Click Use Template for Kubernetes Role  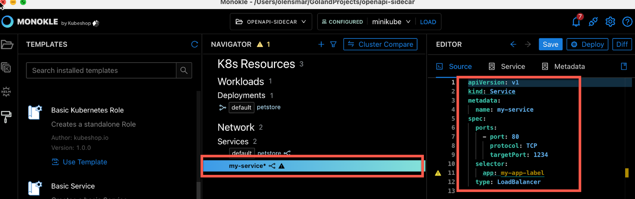[79, 162]
